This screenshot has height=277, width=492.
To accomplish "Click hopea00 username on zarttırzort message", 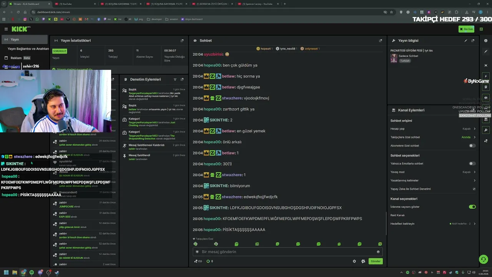I will (x=212, y=109).
